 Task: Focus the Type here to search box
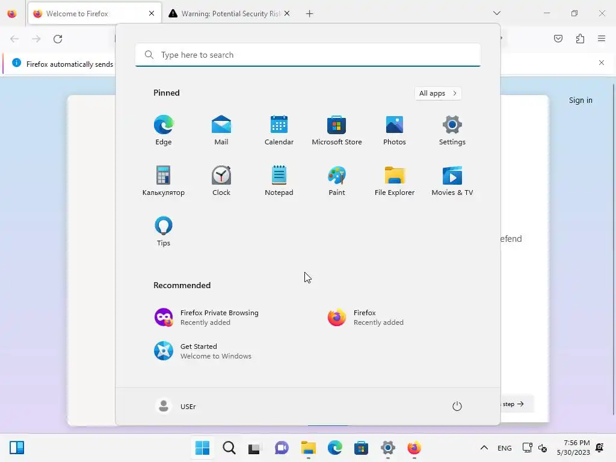308,55
